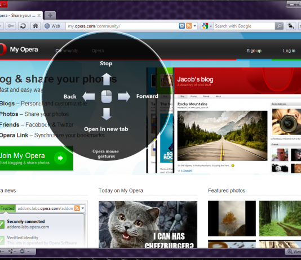Open the RSS feed icon in address bar
The height and width of the screenshot is (260, 301).
pyautogui.click(x=189, y=26)
